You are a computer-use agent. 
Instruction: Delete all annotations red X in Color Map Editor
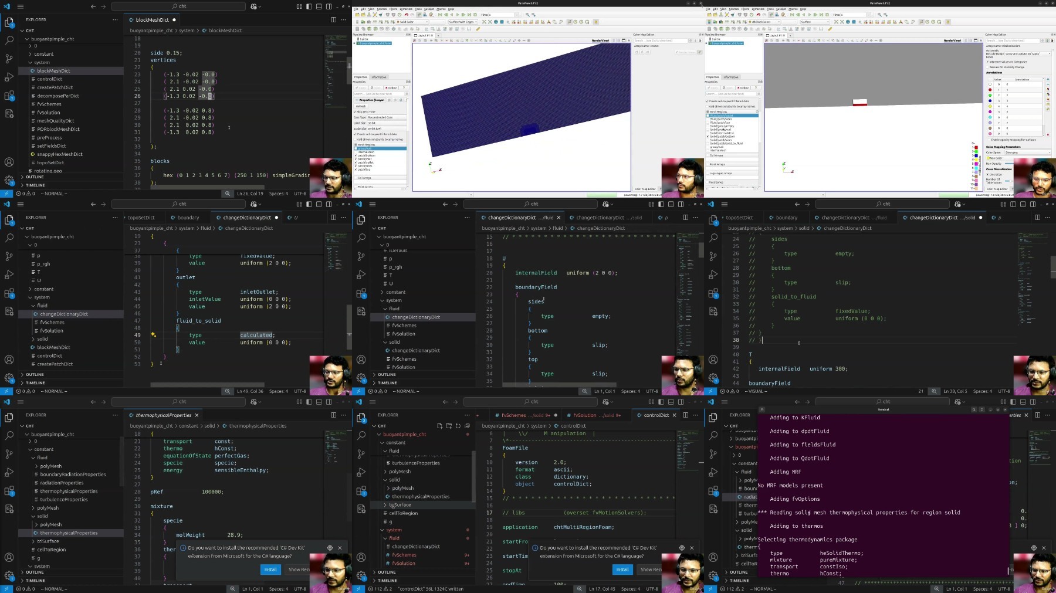[1048, 134]
